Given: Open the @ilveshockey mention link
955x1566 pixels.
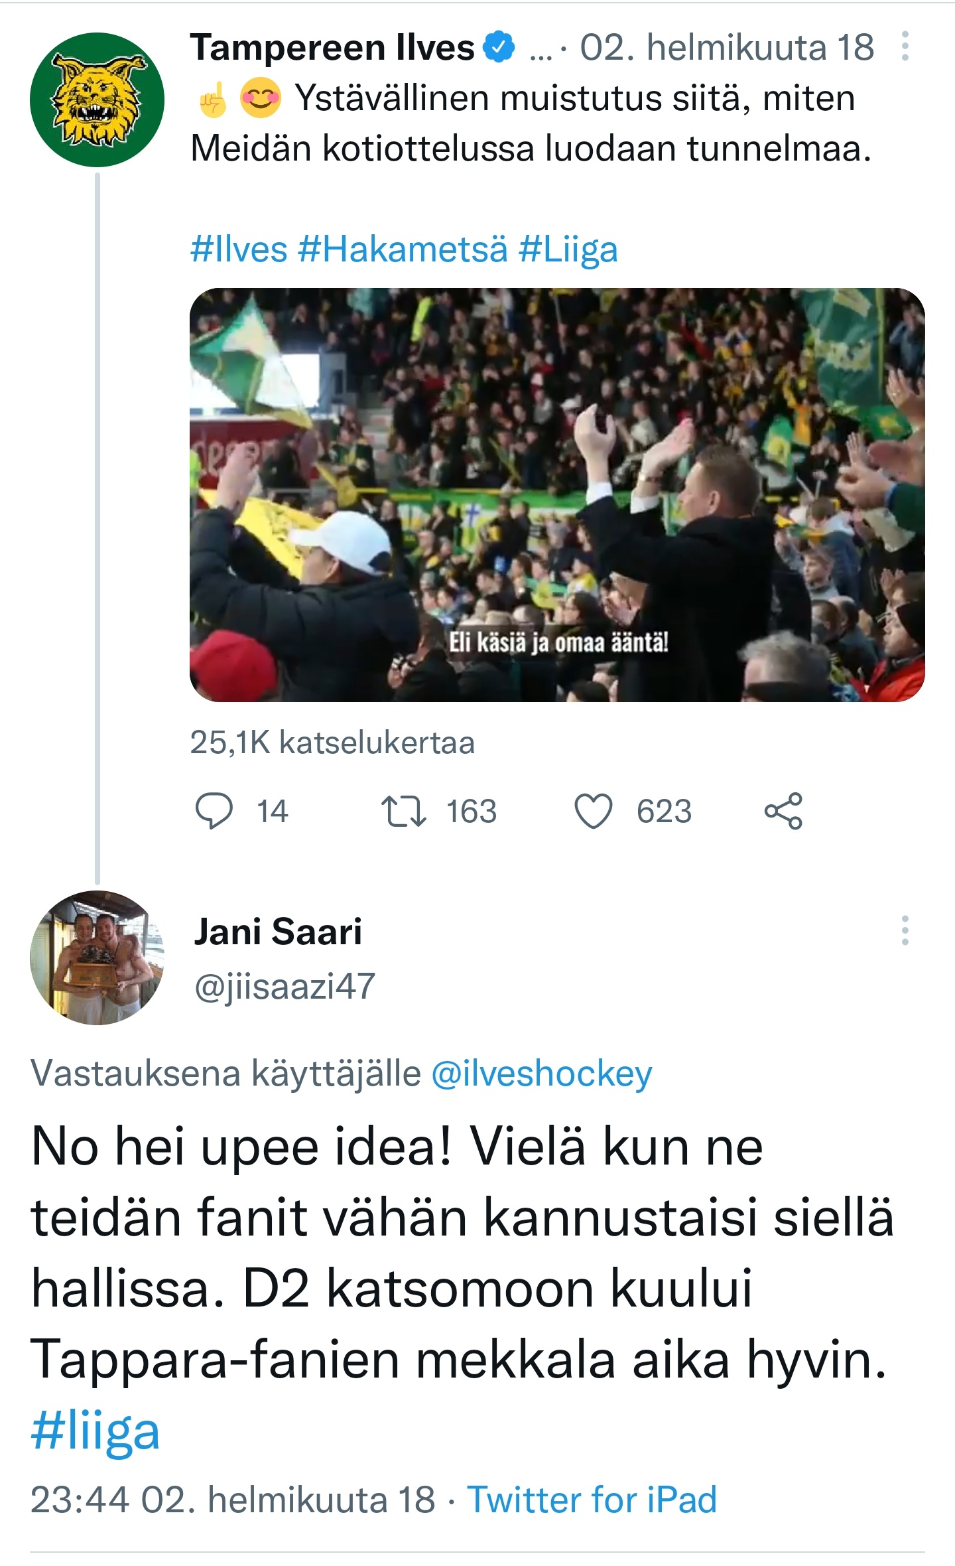Looking at the screenshot, I should point(541,1073).
